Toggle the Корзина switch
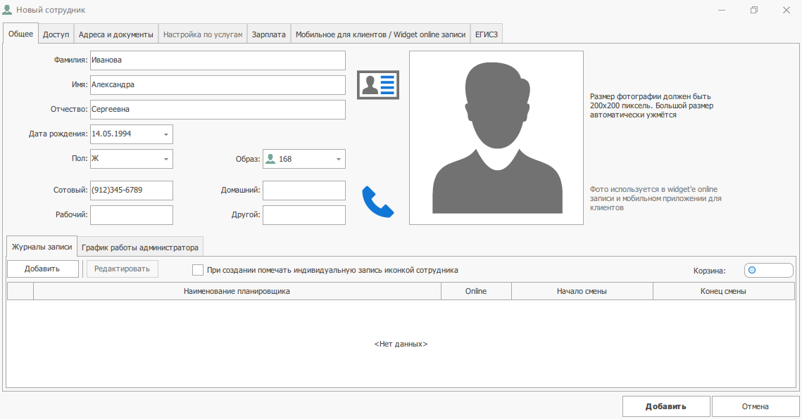 768,270
